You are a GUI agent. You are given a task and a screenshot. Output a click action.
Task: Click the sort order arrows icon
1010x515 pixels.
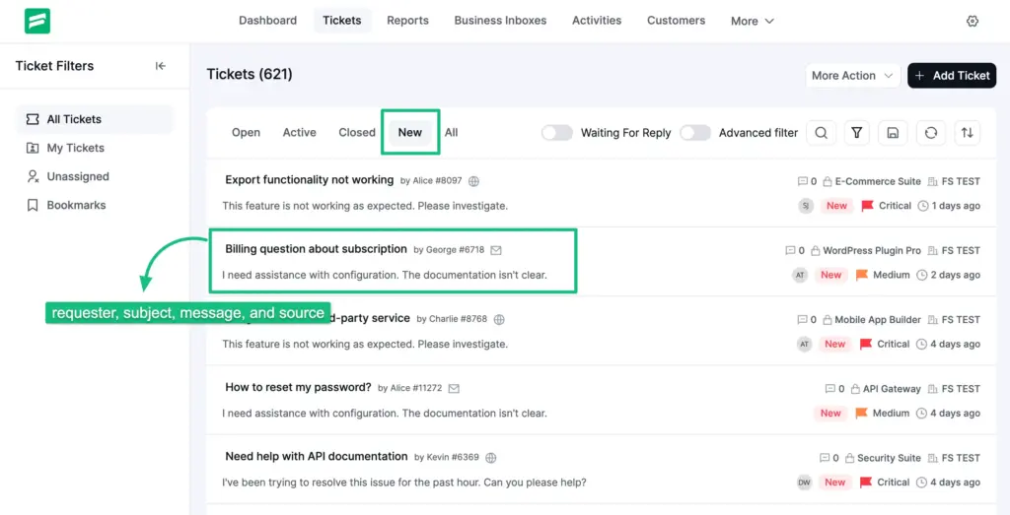[967, 133]
